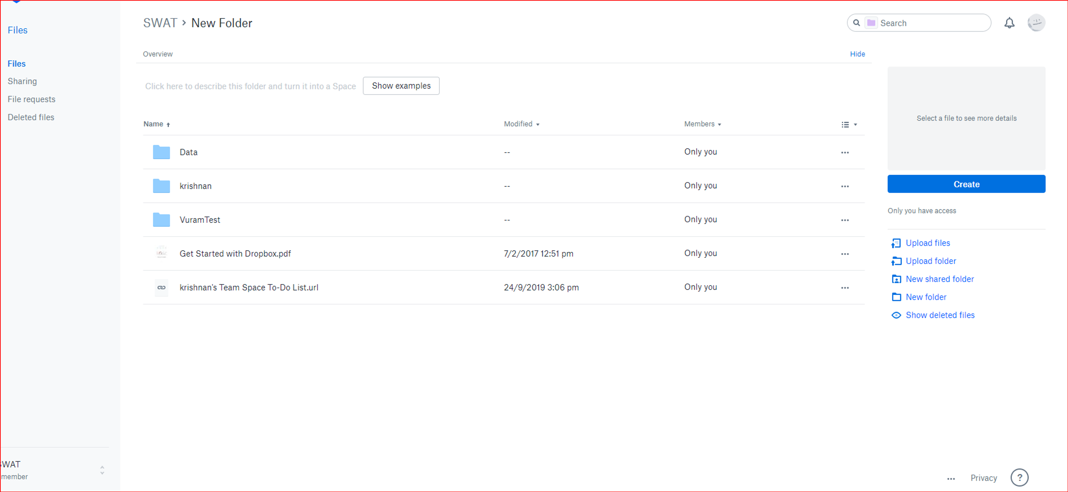
Task: Click the help question mark button
Action: click(1019, 478)
